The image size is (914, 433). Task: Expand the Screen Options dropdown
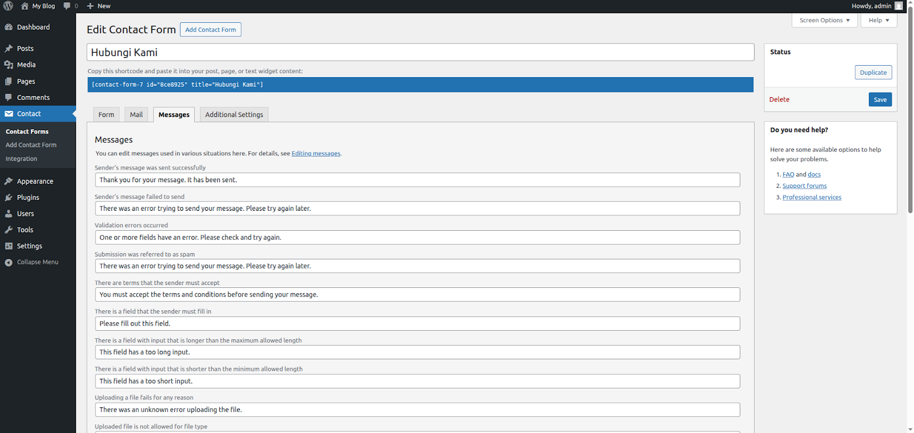(x=824, y=21)
